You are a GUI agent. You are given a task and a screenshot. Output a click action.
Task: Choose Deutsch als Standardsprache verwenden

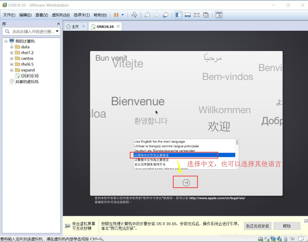pos(185,151)
